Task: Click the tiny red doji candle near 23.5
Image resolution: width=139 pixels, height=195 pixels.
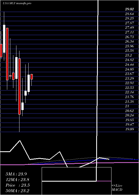Action: [10, 76]
